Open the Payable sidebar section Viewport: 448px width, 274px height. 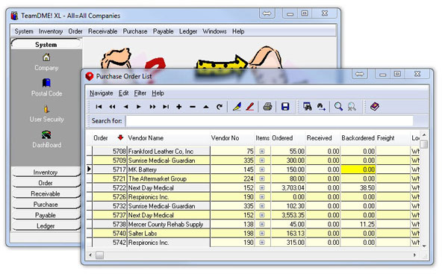(46, 215)
